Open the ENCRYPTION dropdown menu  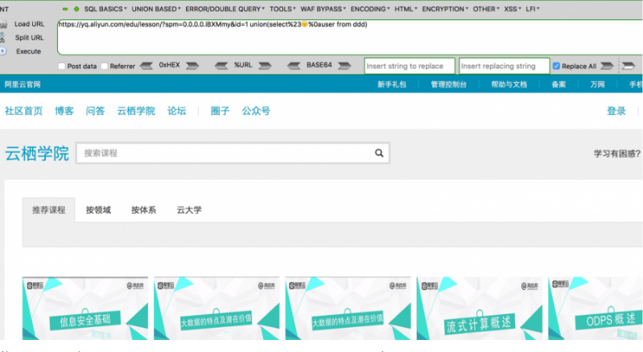(445, 9)
